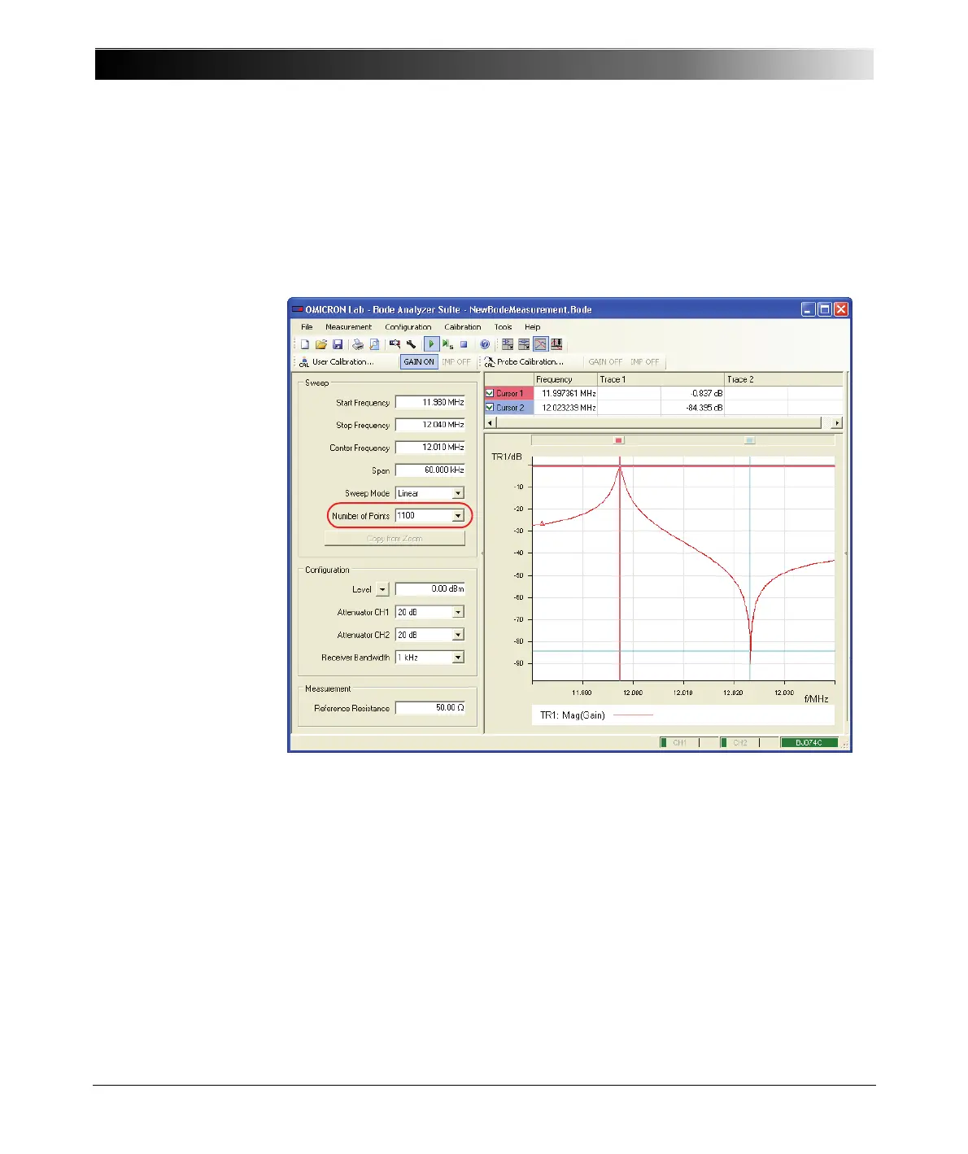Screen dimensions: 968x1154
Task: Click the blue Cursor 2 slider marker
Action: tap(750, 440)
